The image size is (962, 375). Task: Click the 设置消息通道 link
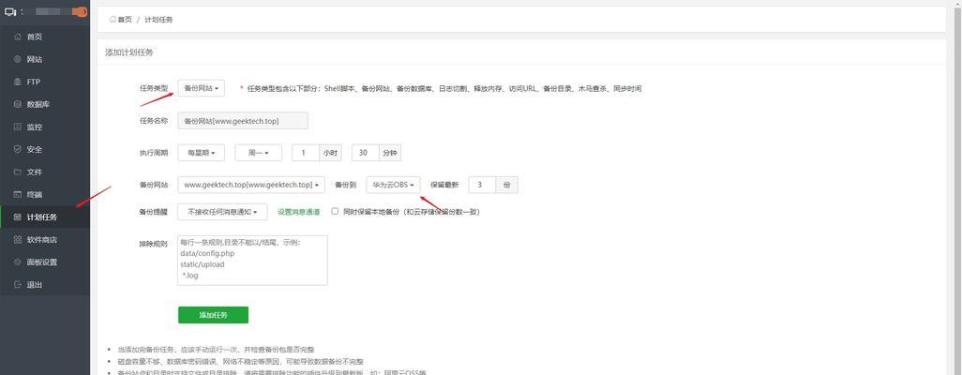298,212
